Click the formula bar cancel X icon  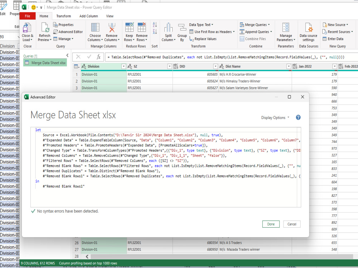78,57
